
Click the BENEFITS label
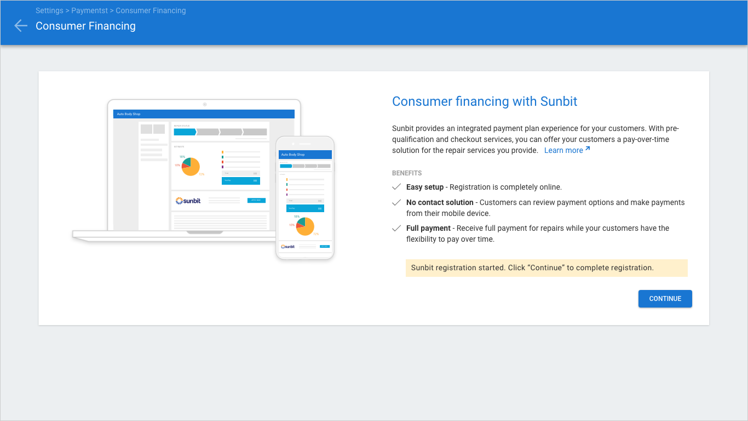pyautogui.click(x=407, y=173)
